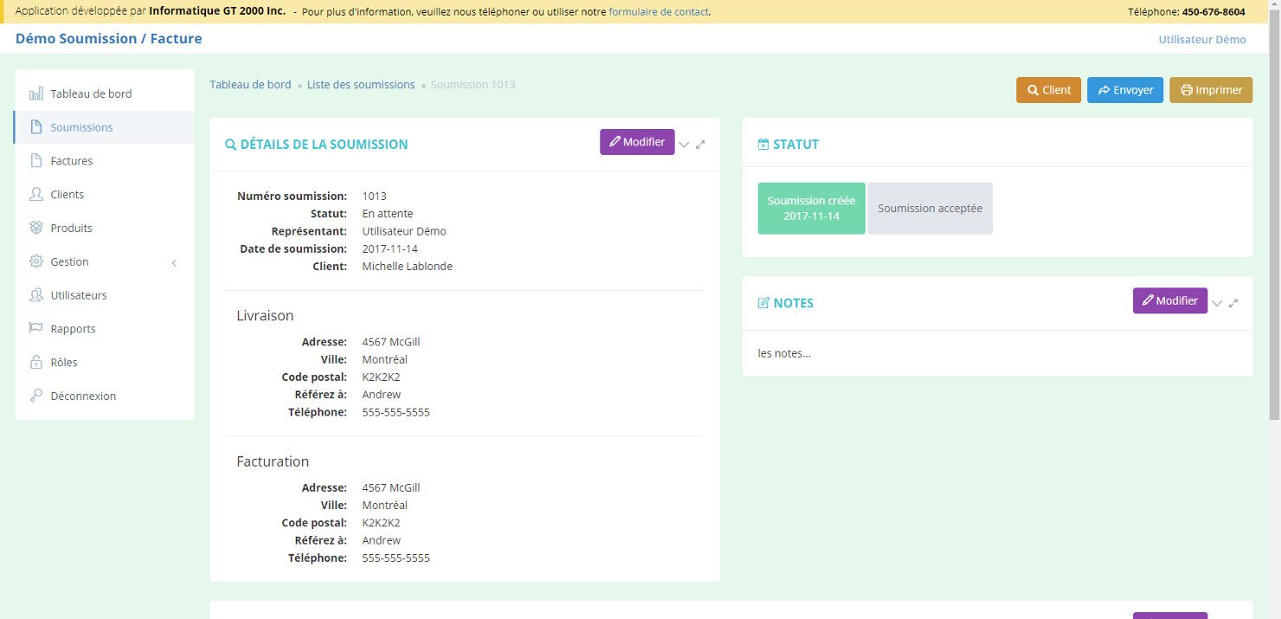Go to Utilisateurs in the sidebar
This screenshot has height=619, width=1281.
point(79,295)
